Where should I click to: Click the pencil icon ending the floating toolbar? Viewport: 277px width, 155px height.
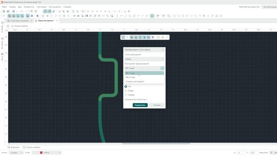point(167,37)
